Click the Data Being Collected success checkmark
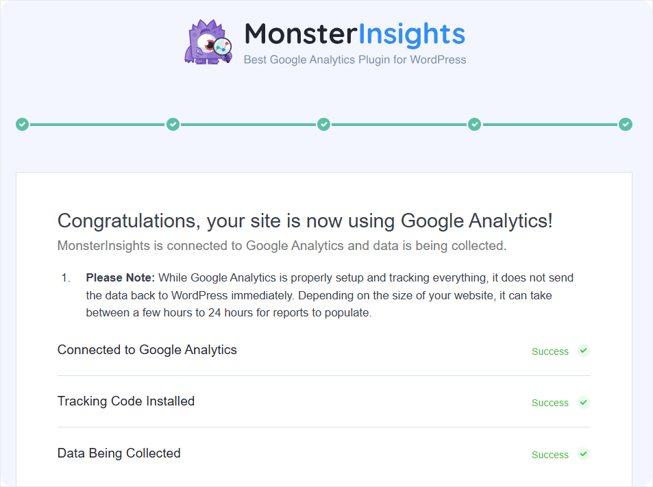Image resolution: width=653 pixels, height=487 pixels. point(584,453)
